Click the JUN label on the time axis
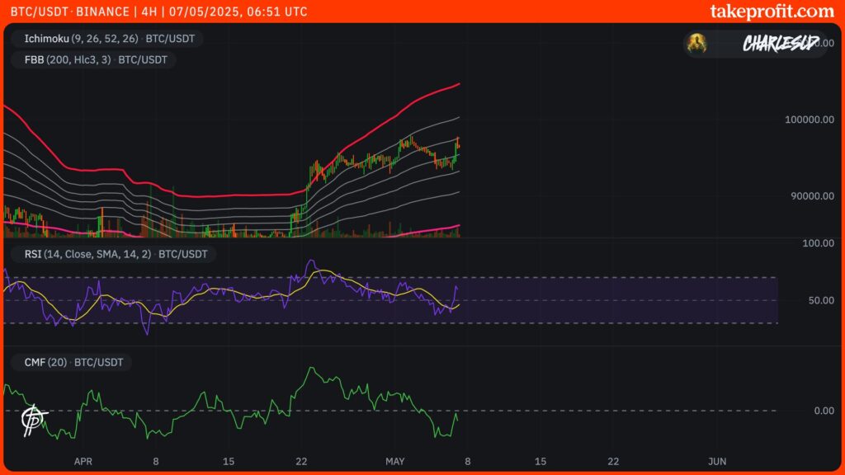845x475 pixels. (716, 462)
